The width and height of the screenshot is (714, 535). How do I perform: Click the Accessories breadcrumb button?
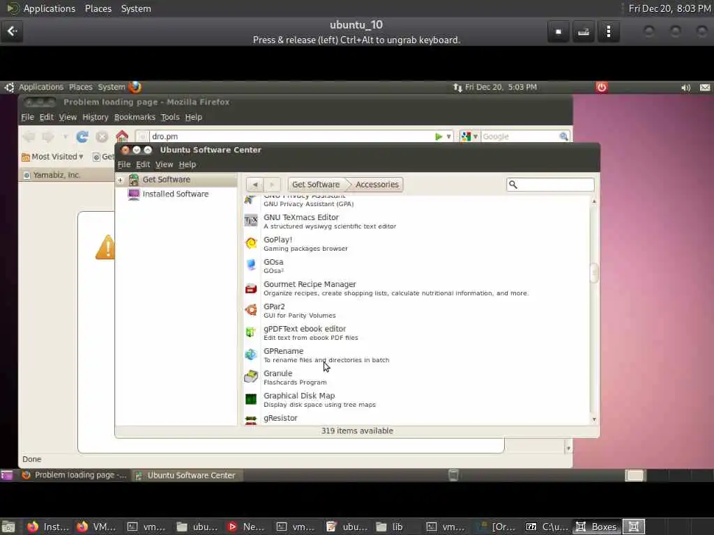click(x=377, y=184)
